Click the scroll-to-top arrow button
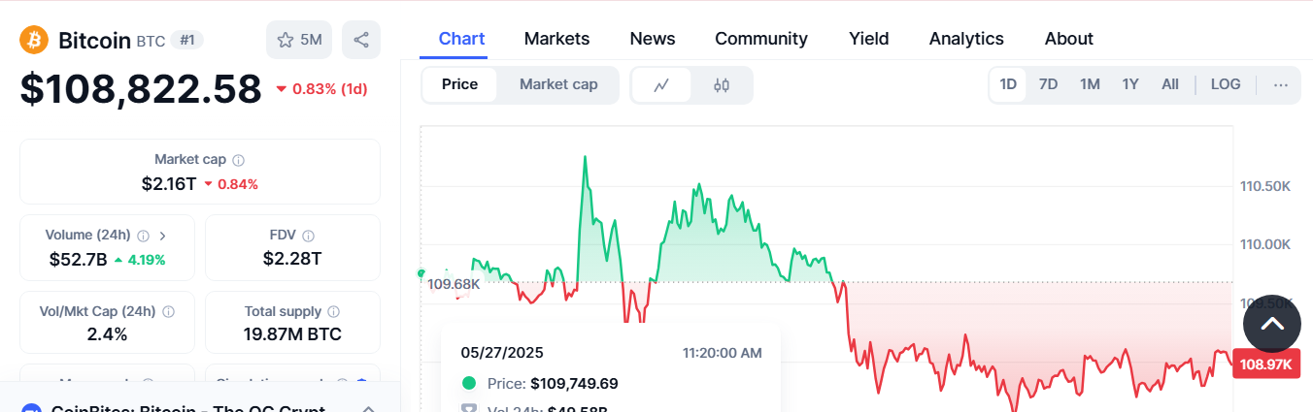The width and height of the screenshot is (1313, 412). click(1271, 324)
